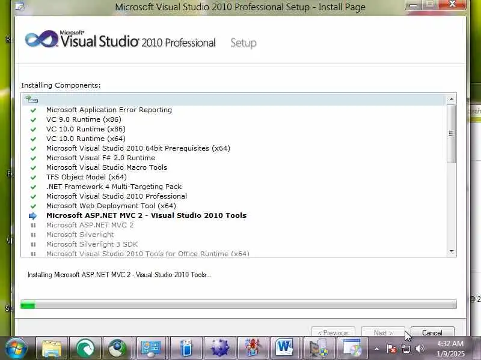Click the Visual Studio infinity logo

(41, 39)
